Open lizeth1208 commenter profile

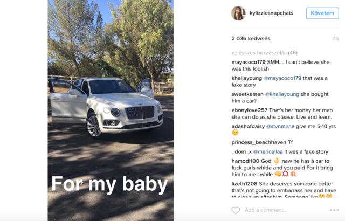point(244,184)
